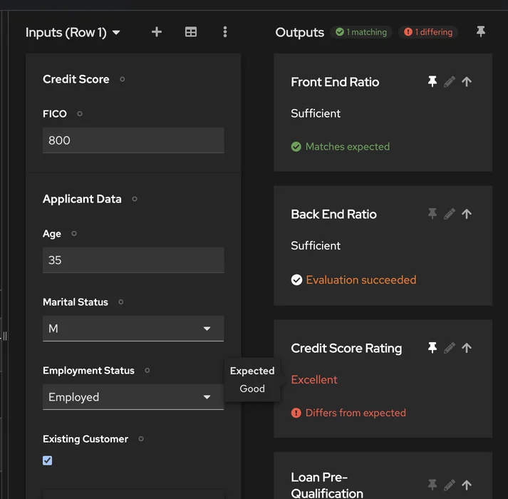This screenshot has width=508, height=499.
Task: Click the info circle next to Applicant Data
Action: pyautogui.click(x=135, y=199)
